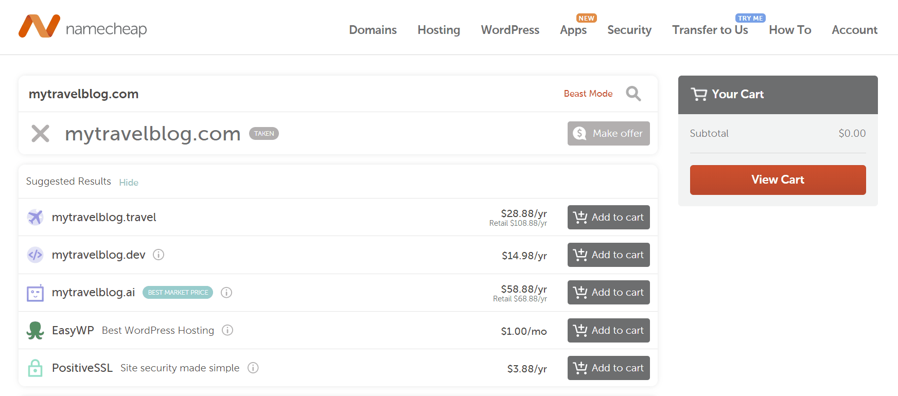The image size is (898, 396).
Task: Open the Account menu
Action: click(855, 30)
